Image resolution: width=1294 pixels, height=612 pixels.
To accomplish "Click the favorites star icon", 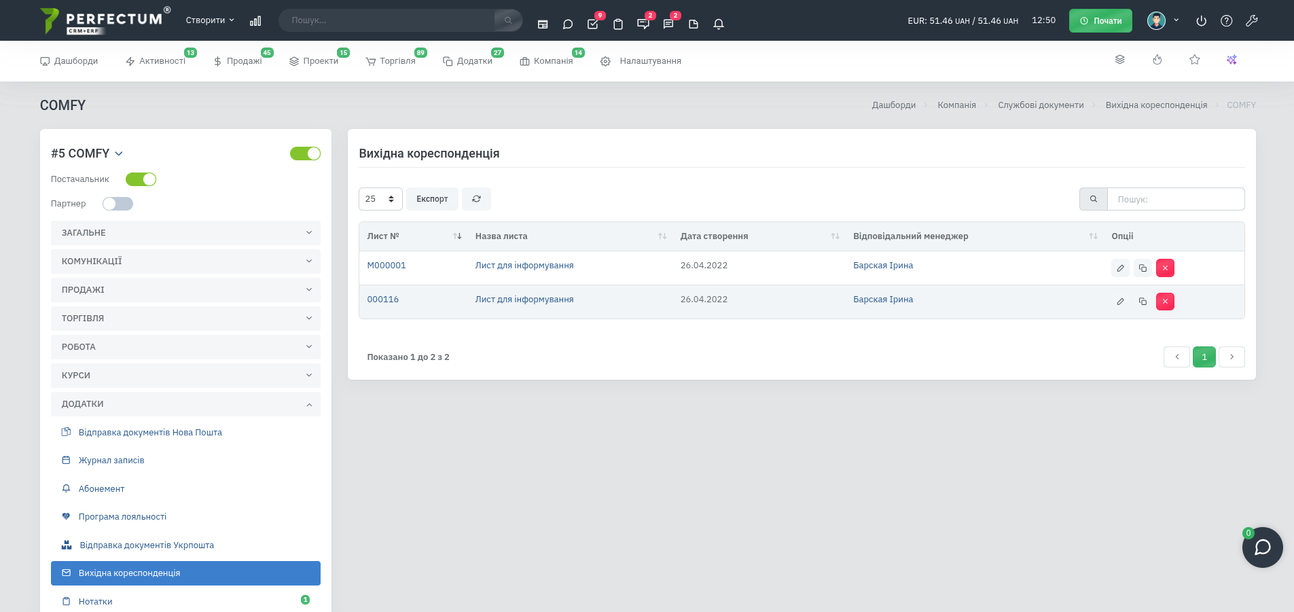I will coord(1195,60).
